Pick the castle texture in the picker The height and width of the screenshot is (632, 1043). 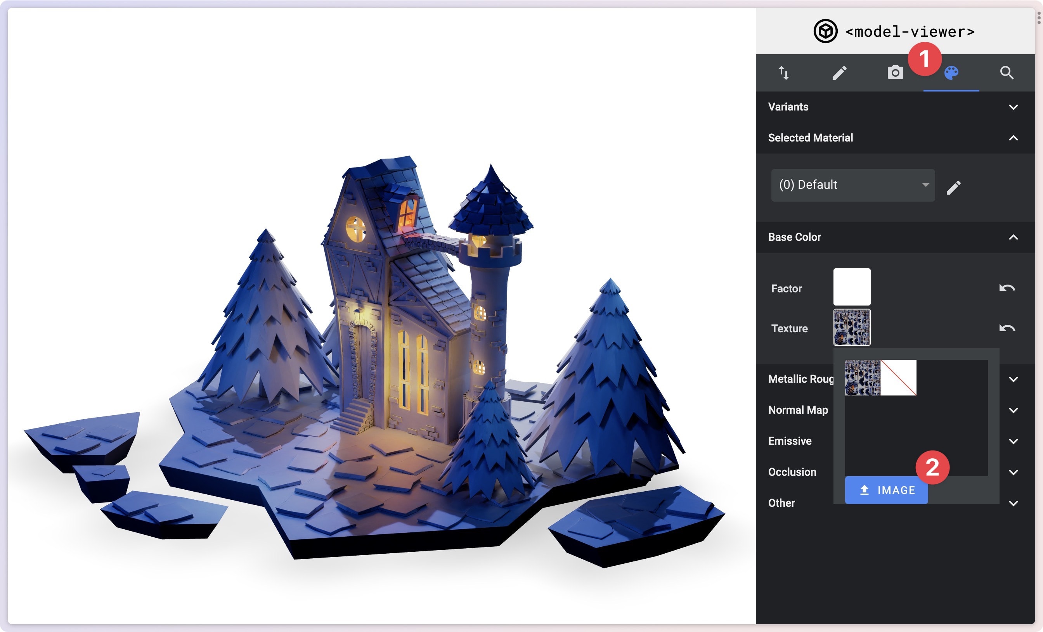[863, 378]
